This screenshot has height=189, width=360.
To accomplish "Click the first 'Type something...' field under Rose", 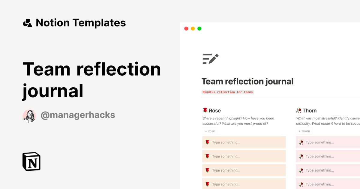I will pyautogui.click(x=226, y=142).
